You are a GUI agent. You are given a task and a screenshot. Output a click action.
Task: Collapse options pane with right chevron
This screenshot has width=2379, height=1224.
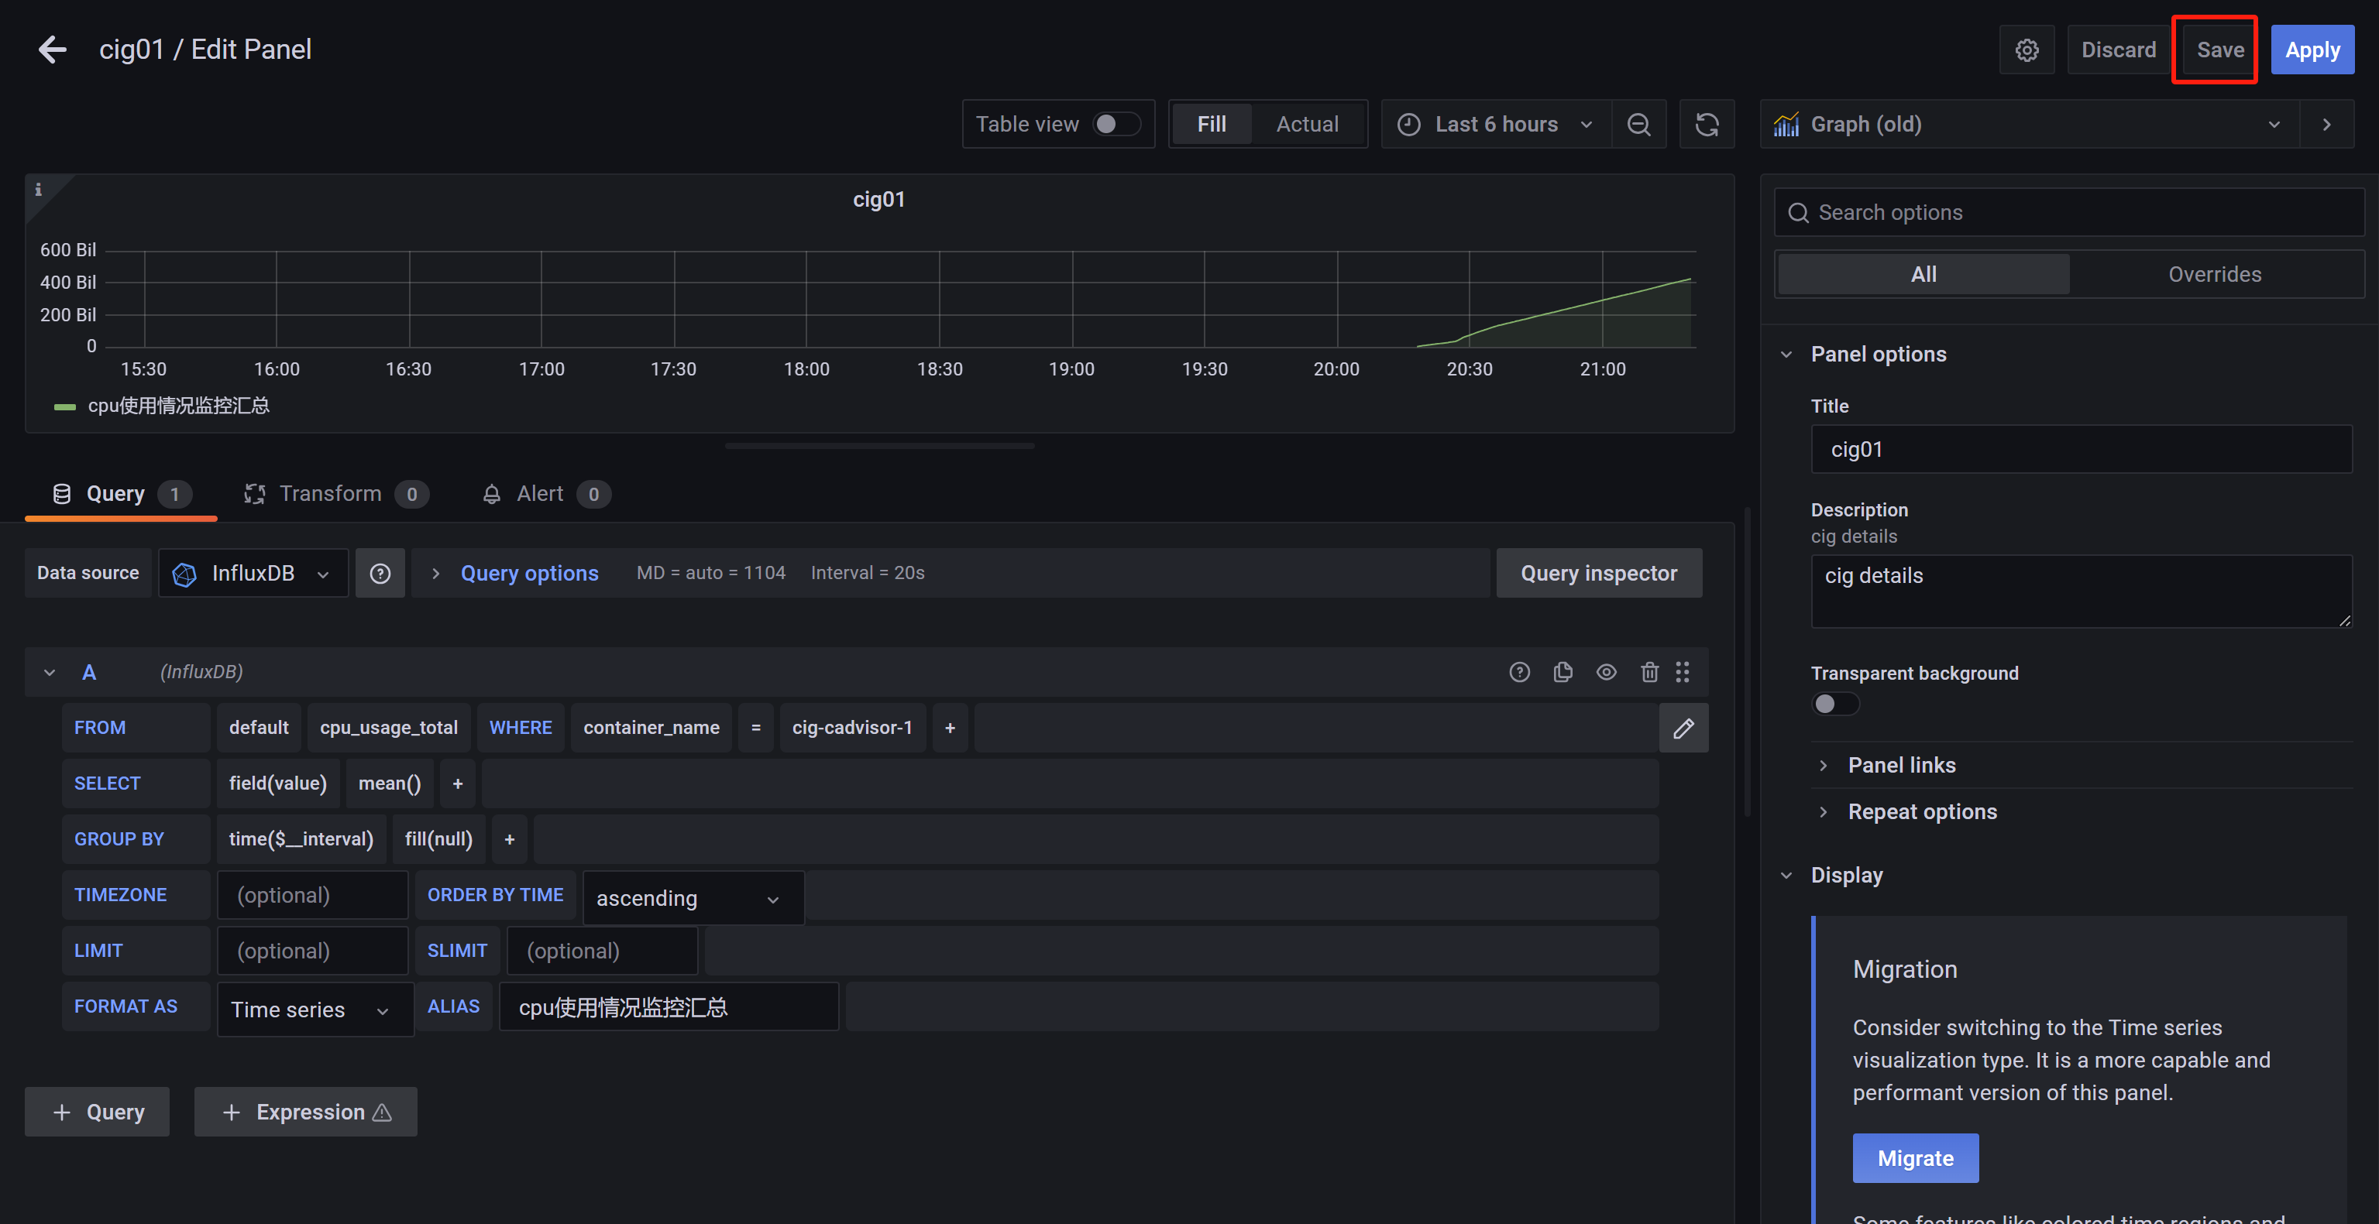tap(2326, 124)
